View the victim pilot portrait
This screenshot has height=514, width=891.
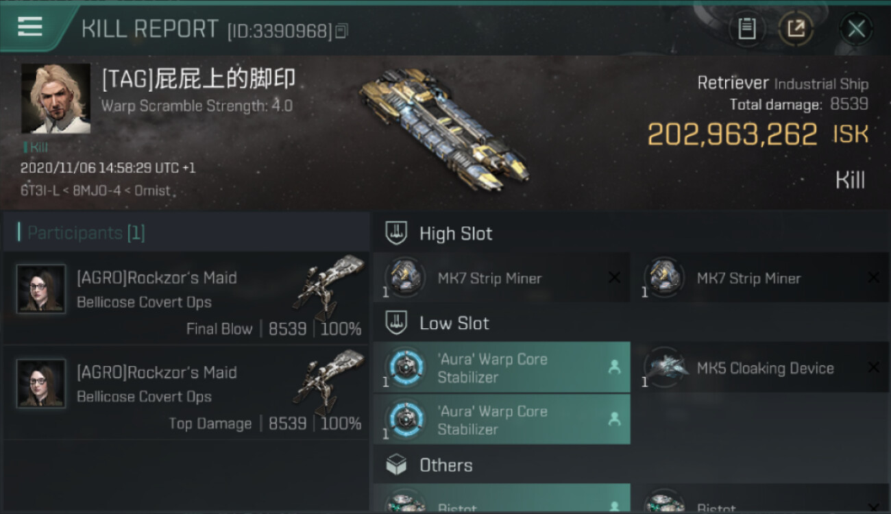(56, 99)
